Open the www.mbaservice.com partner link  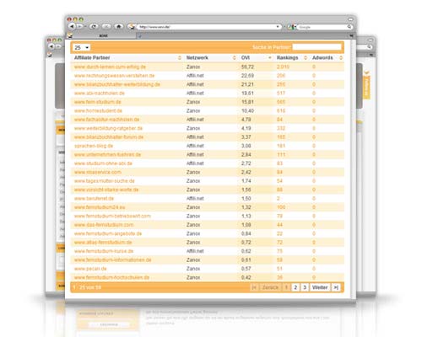tap(98, 172)
